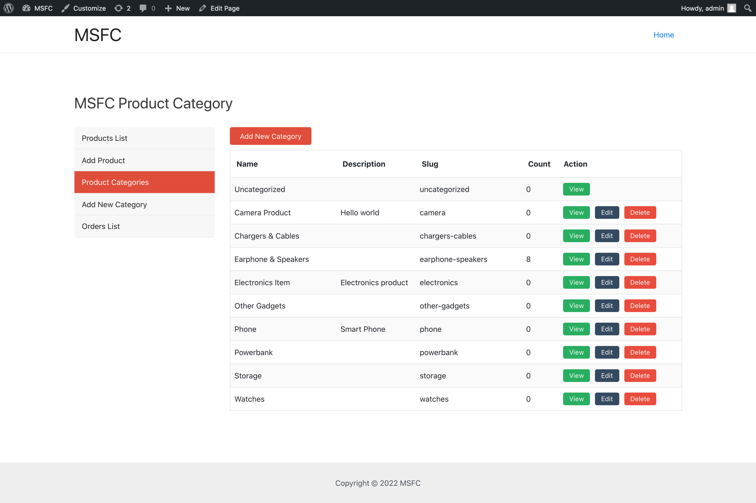Open the MSFC dashboard icon in admin bar

click(x=26, y=8)
